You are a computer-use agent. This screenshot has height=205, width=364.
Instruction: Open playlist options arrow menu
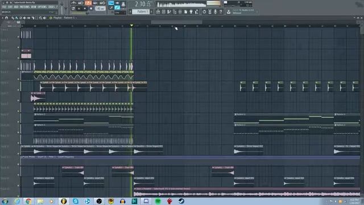coord(2,18)
